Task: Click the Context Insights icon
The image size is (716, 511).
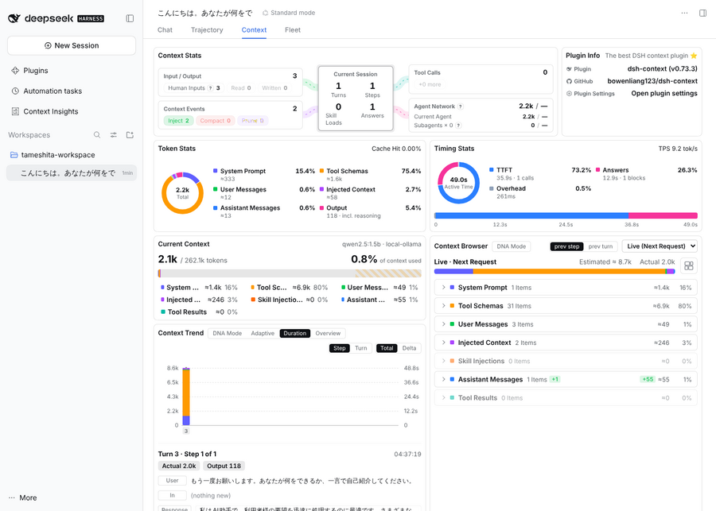Action: point(15,111)
